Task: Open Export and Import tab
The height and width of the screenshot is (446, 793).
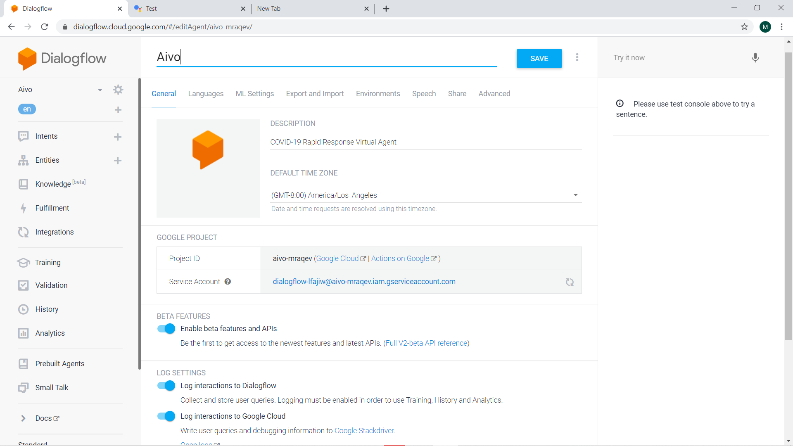Action: tap(315, 94)
